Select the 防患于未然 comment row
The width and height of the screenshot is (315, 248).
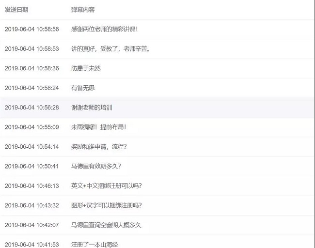pyautogui.click(x=86, y=68)
